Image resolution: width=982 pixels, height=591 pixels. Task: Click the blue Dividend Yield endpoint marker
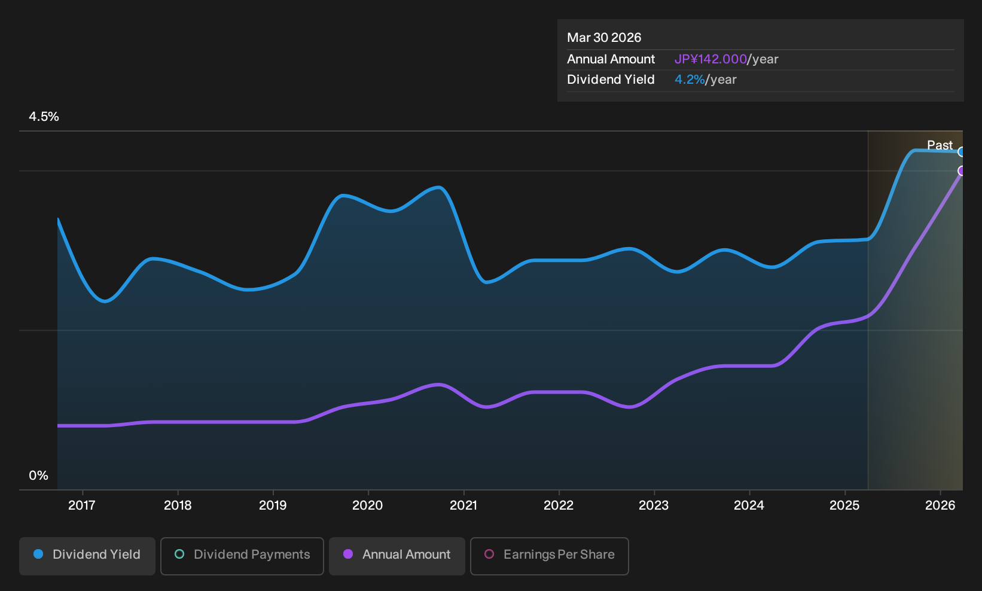[962, 152]
